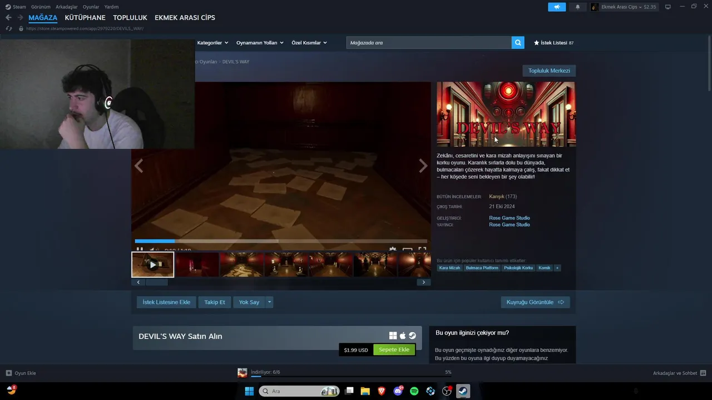The height and width of the screenshot is (400, 712).
Task: Click the thumbnail strip scrollbar handle
Action: tap(157, 282)
